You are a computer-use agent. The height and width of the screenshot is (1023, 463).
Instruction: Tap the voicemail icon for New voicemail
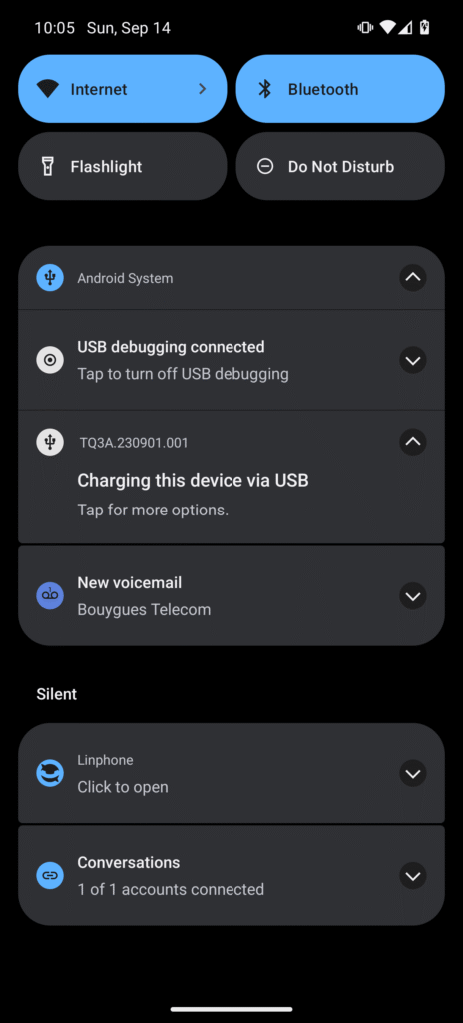(50, 595)
